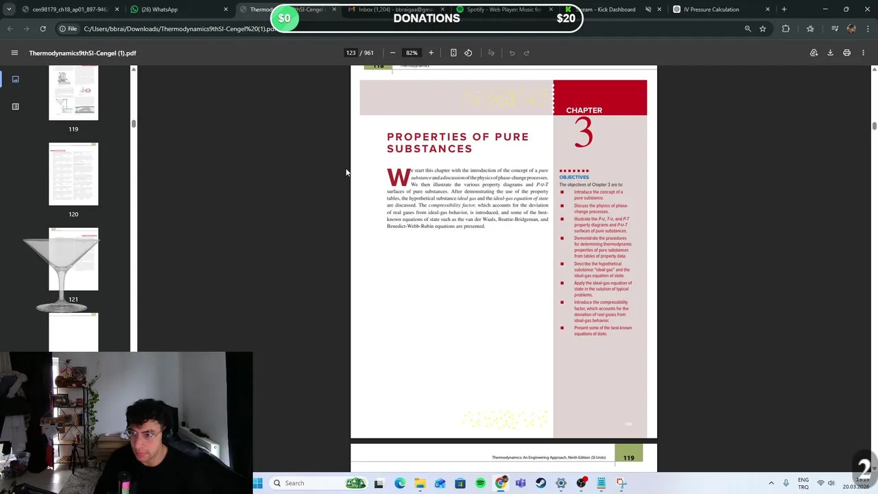878x494 pixels.
Task: Click the File site info chip
Action: click(x=67, y=29)
